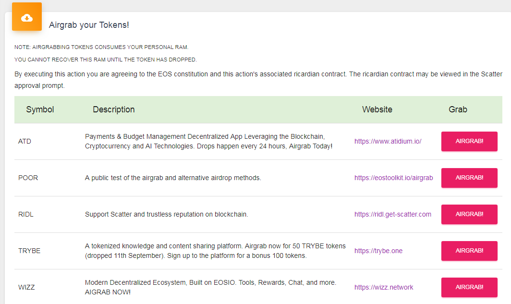Click the ATD payments description text
Screen dimensions: 511x304
tap(208, 141)
